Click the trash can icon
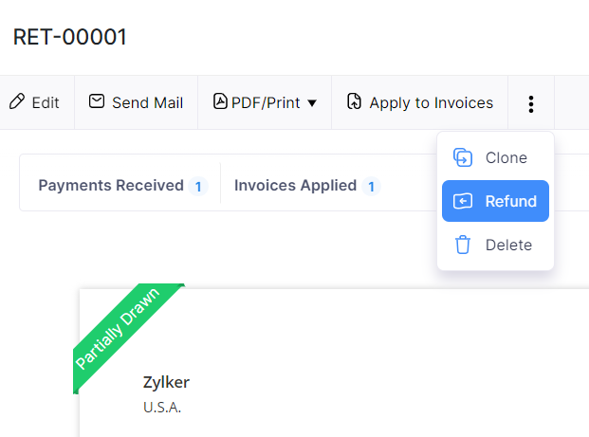This screenshot has width=589, height=437. [x=463, y=245]
